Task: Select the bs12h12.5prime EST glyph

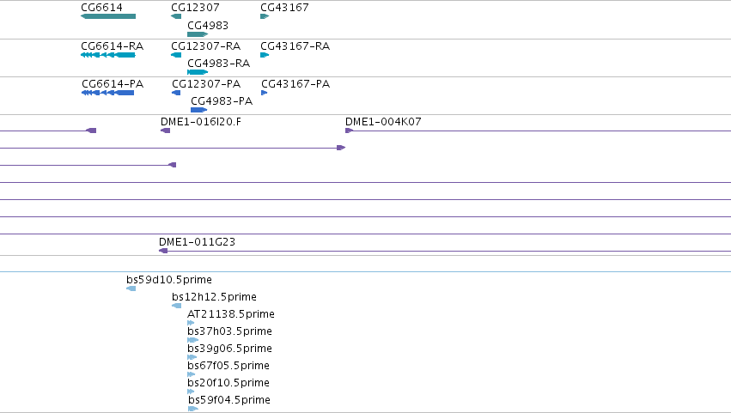Action: [177, 306]
